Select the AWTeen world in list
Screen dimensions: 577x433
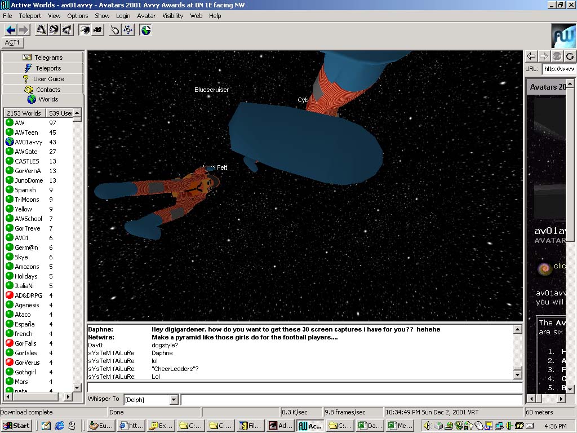[x=26, y=132]
